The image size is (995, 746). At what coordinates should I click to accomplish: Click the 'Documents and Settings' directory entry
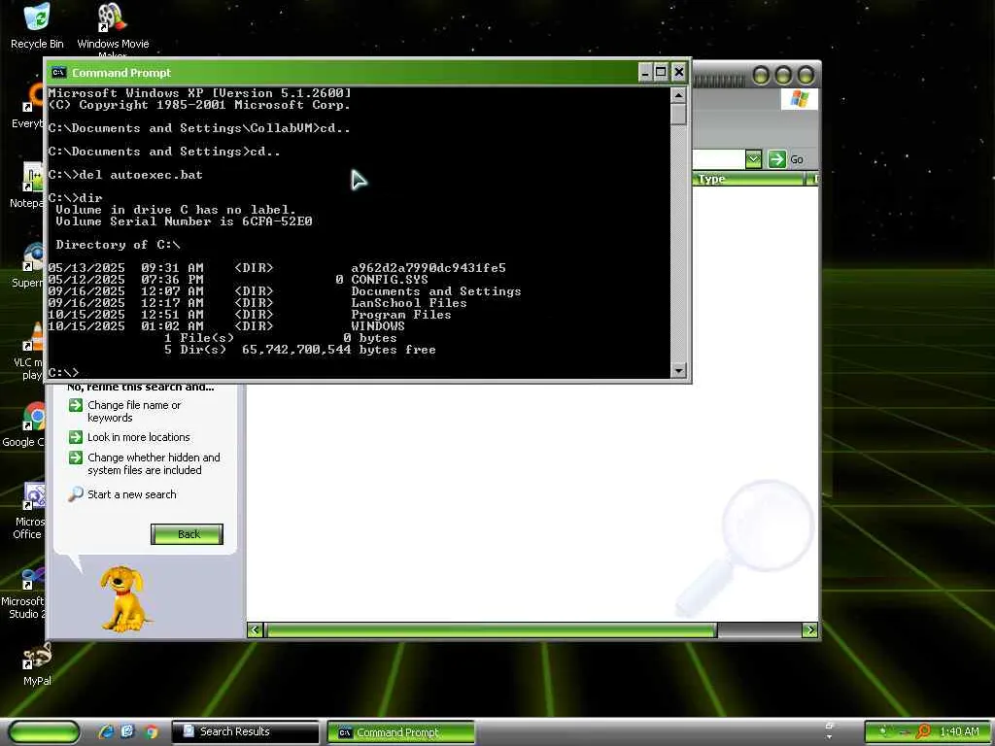point(436,291)
